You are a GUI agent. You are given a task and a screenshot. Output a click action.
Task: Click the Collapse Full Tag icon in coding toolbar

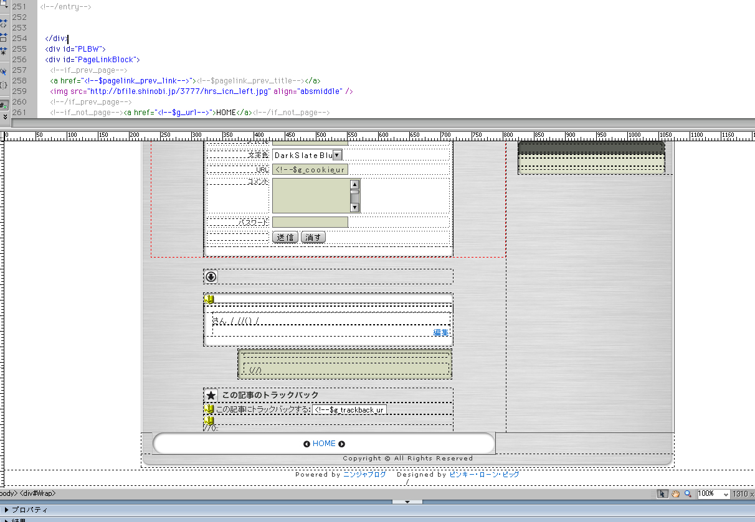(x=3, y=24)
